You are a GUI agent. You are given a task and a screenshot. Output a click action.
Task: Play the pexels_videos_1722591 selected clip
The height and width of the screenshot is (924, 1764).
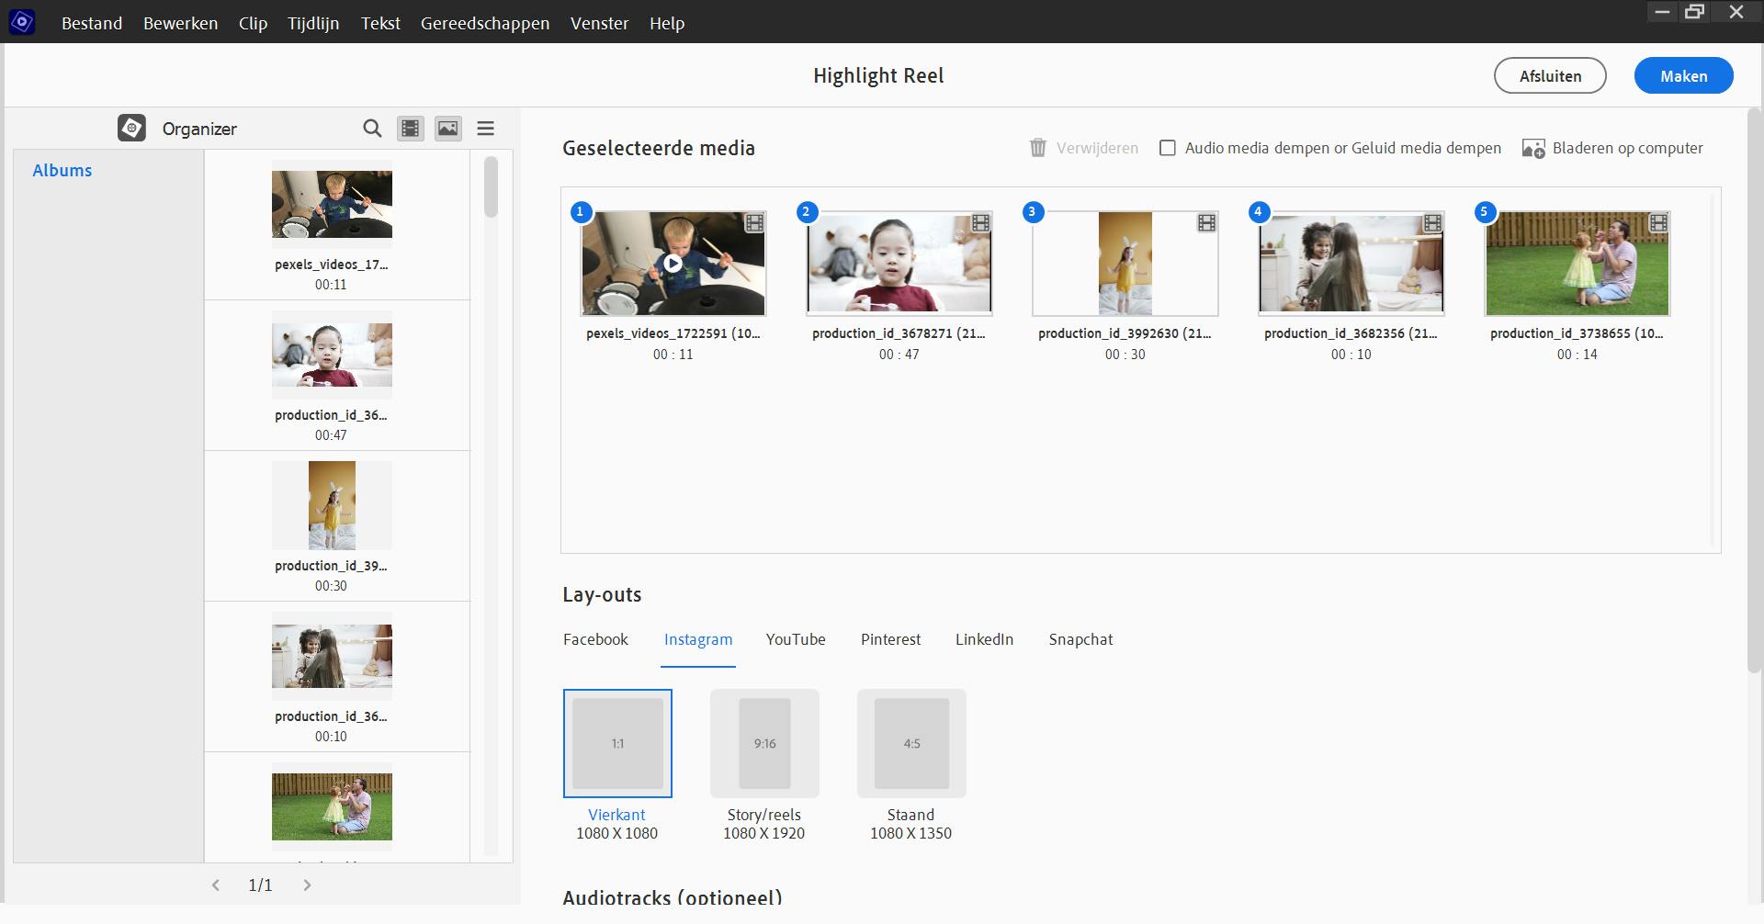[x=673, y=264]
